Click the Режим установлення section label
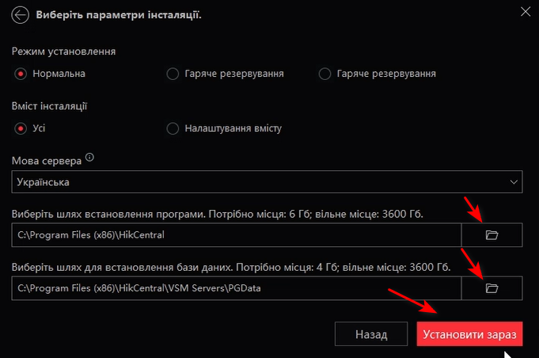The height and width of the screenshot is (358, 539). tap(64, 51)
